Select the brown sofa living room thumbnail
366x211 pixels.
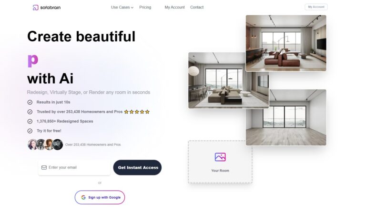286,43
